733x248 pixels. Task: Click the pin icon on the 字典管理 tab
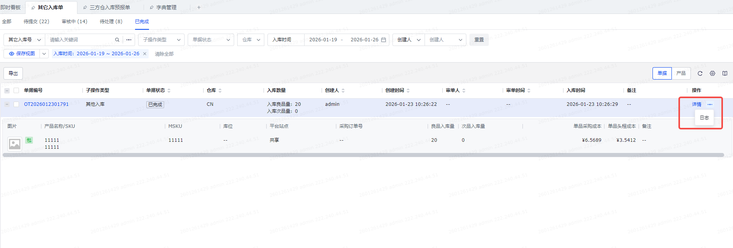(x=152, y=7)
